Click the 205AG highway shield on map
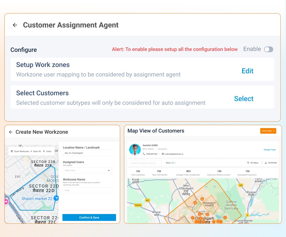This screenshot has height=237, width=286. point(138,205)
